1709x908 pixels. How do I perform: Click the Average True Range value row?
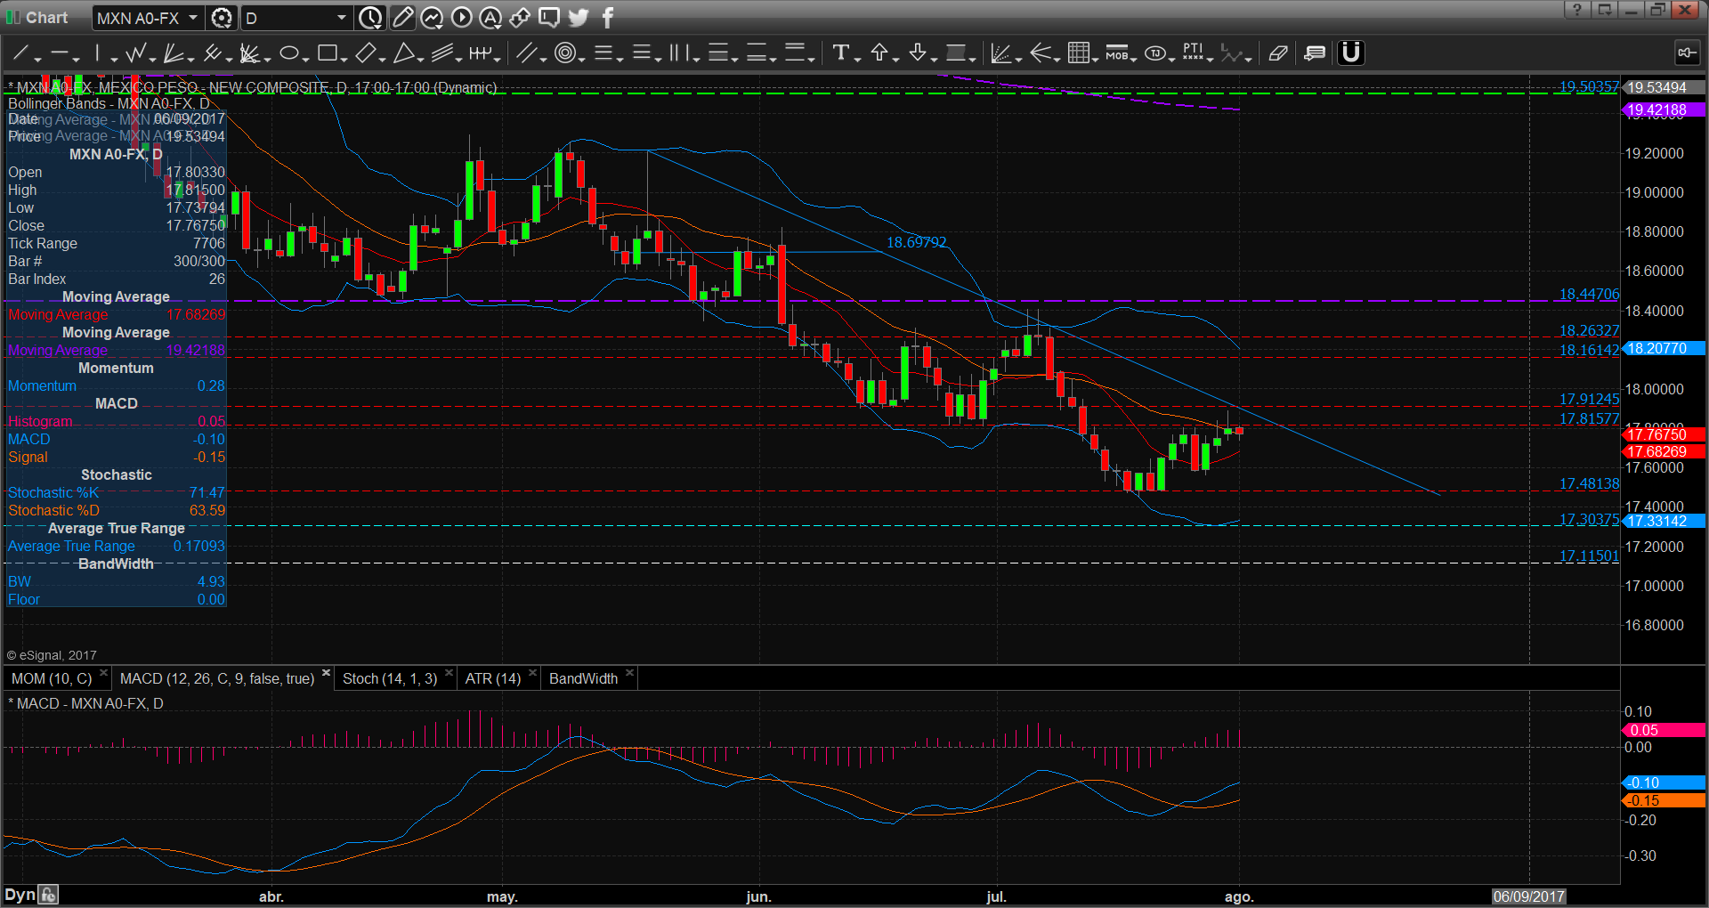(x=116, y=546)
